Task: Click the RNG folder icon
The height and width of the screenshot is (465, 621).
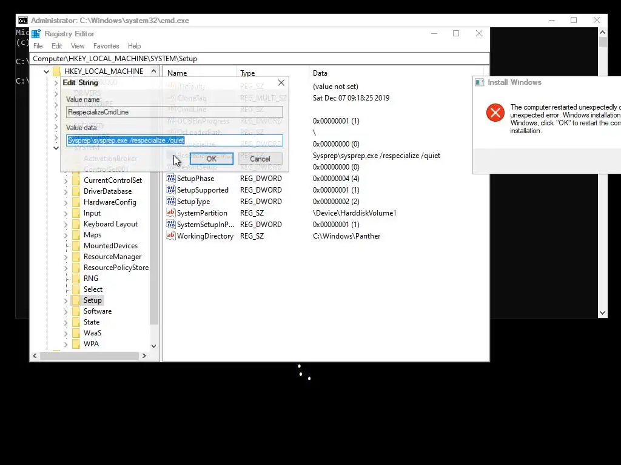Action: 76,279
